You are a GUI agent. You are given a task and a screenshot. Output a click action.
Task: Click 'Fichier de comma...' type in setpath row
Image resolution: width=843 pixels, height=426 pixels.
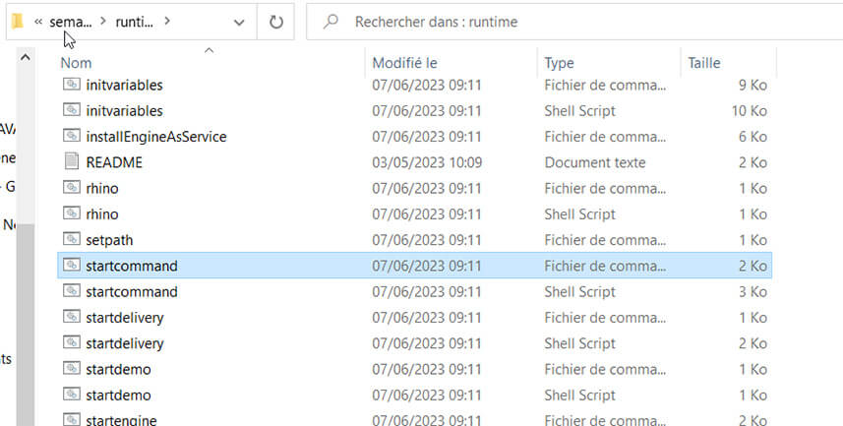(x=605, y=240)
